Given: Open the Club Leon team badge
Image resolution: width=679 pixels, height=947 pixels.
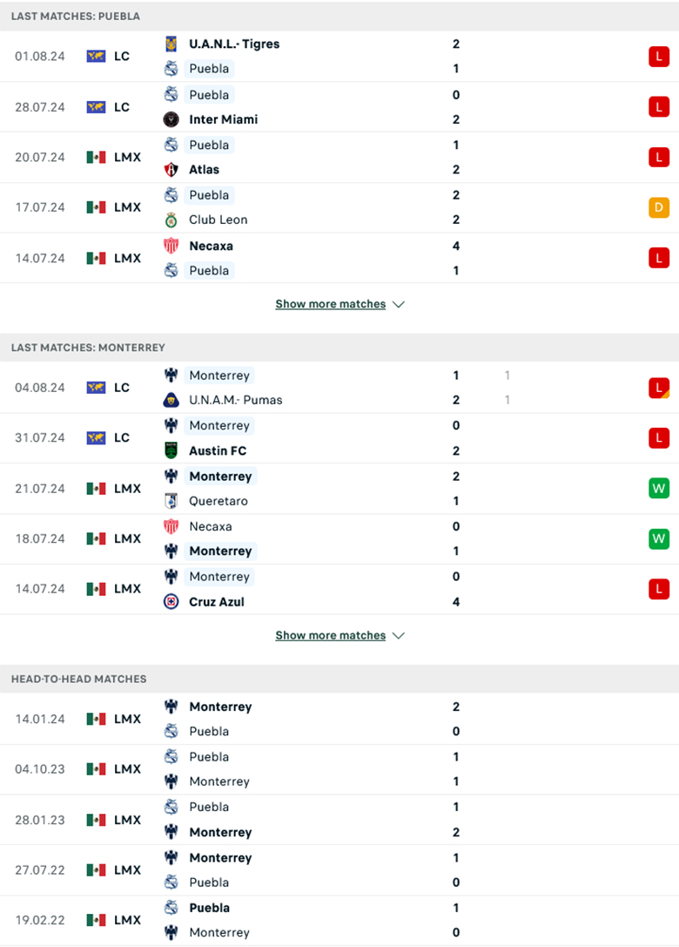Looking at the screenshot, I should pyautogui.click(x=171, y=220).
